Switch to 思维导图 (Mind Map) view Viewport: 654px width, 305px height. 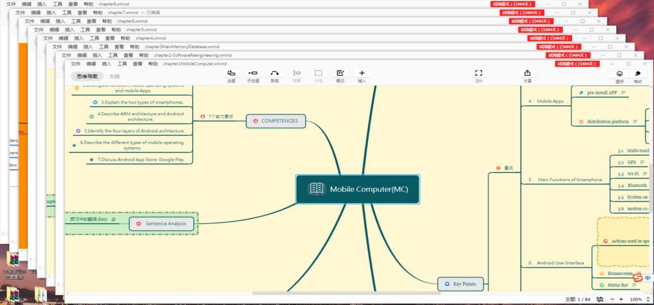click(x=87, y=77)
